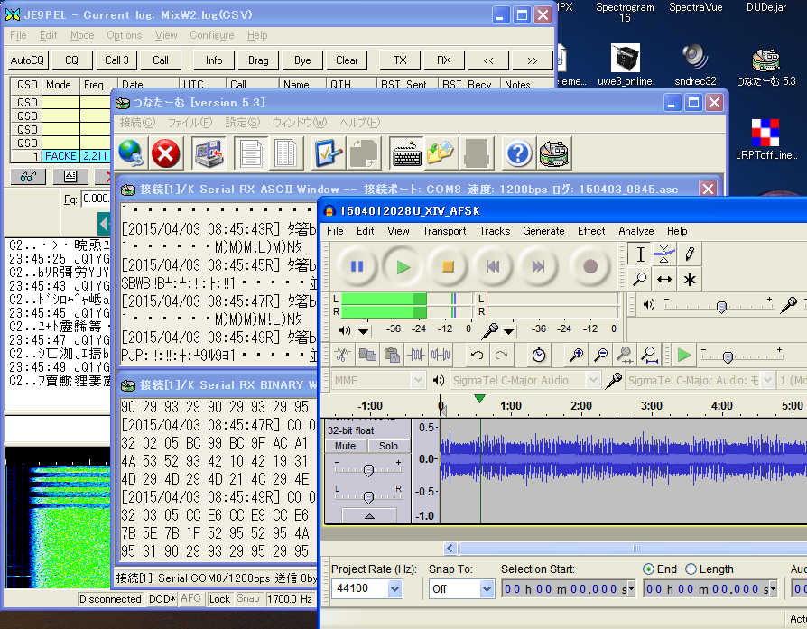Click the Cut scissors icon in Audacity

342,355
